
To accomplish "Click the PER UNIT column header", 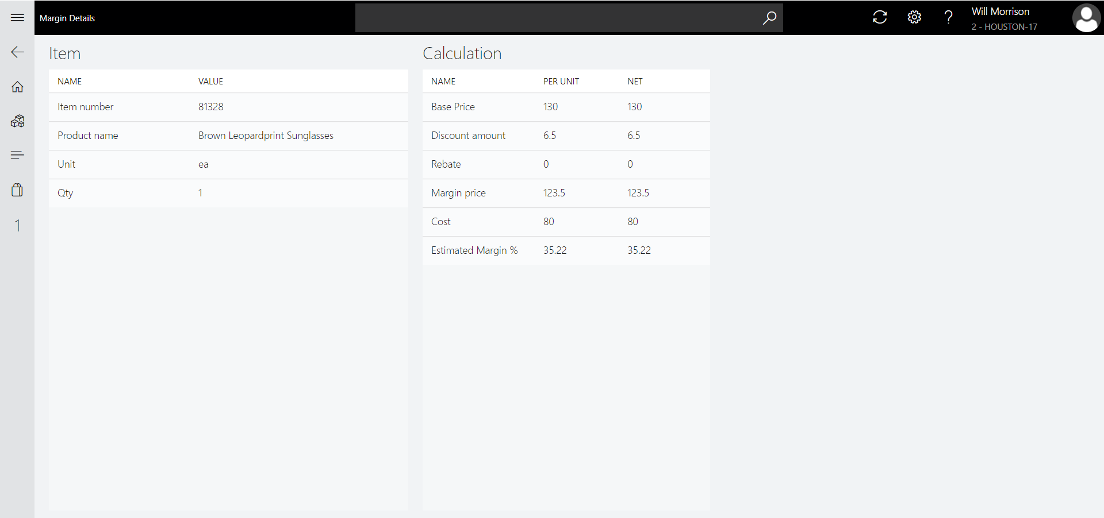I will pyautogui.click(x=561, y=82).
